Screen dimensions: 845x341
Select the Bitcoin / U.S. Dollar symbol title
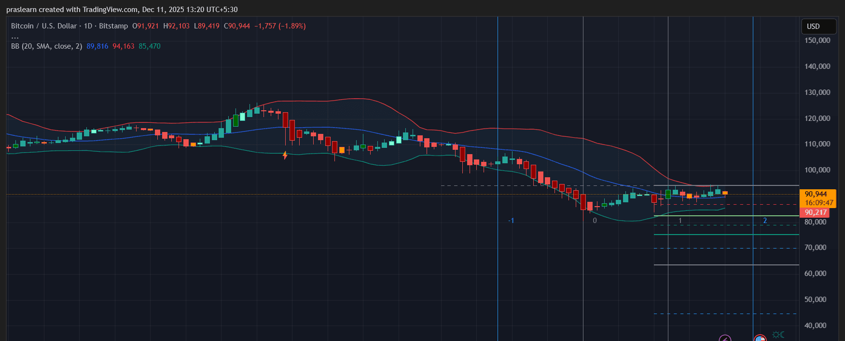point(44,26)
